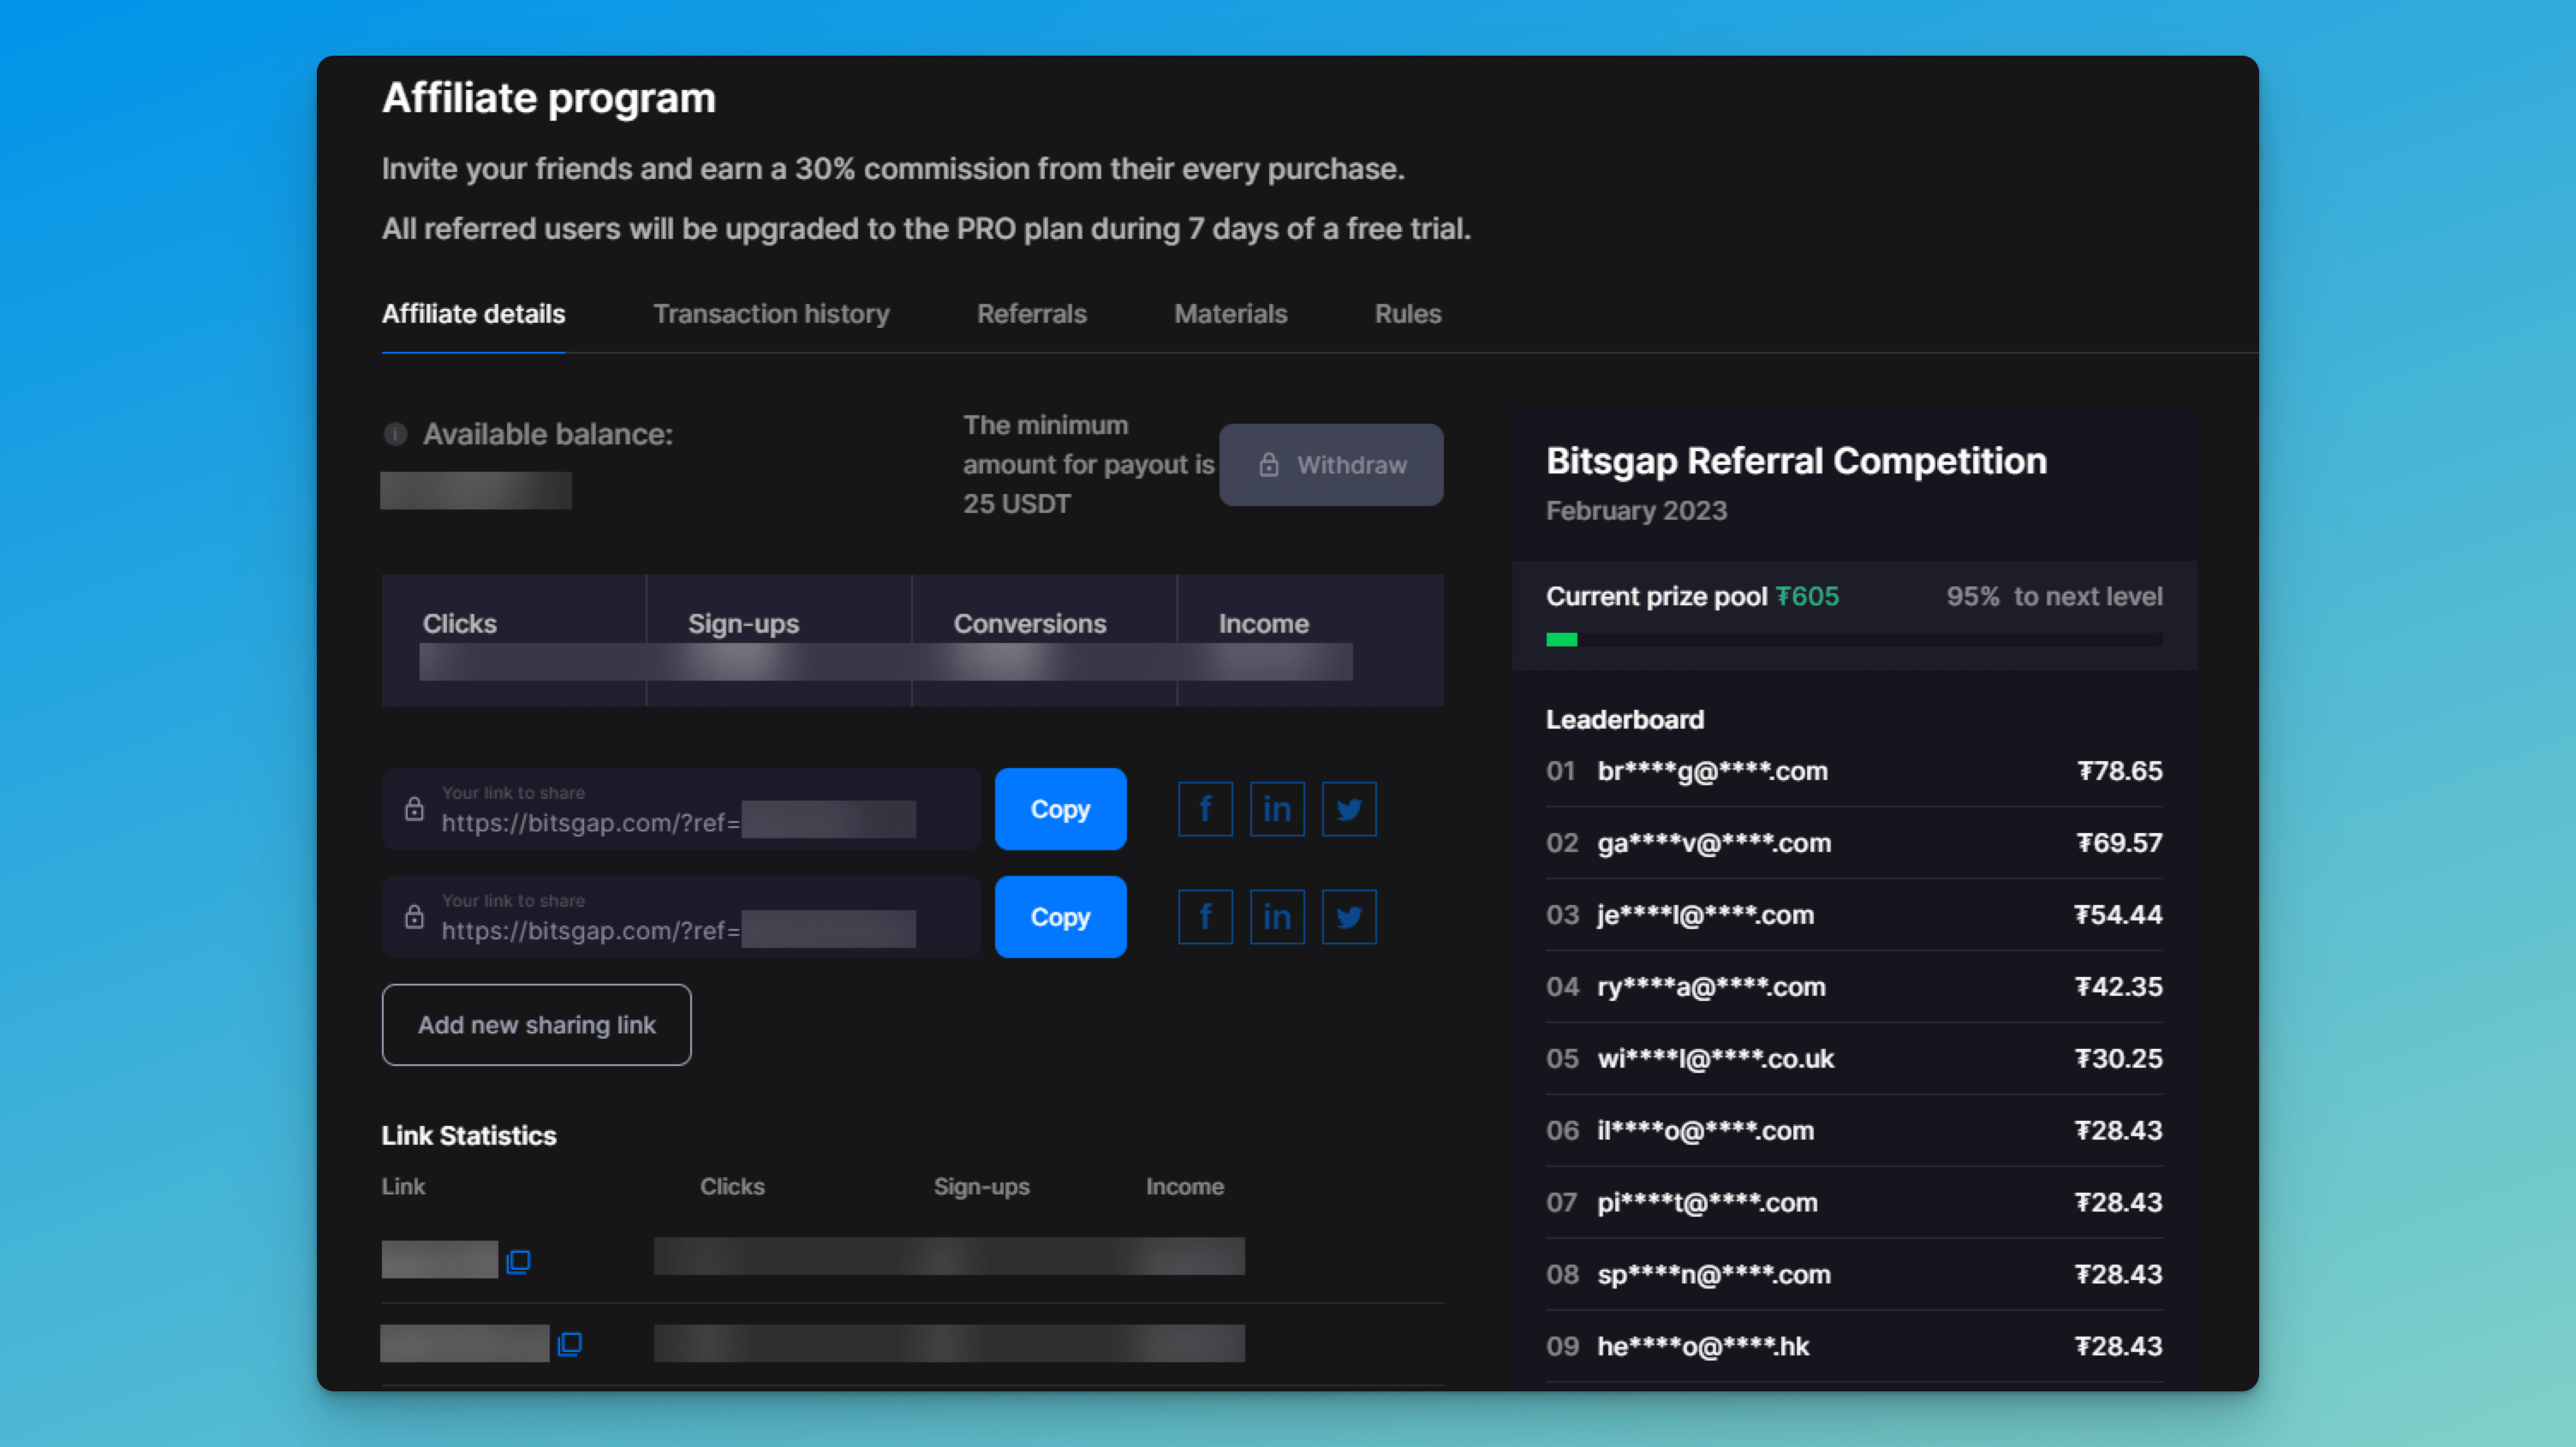Viewport: 2576px width, 1447px height.
Task: Click the Sign-ups column header in Link Statistics
Action: 981,1187
